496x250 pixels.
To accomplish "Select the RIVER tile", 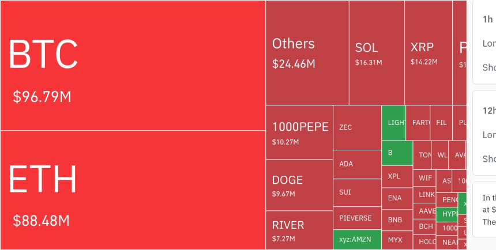I will [299, 230].
